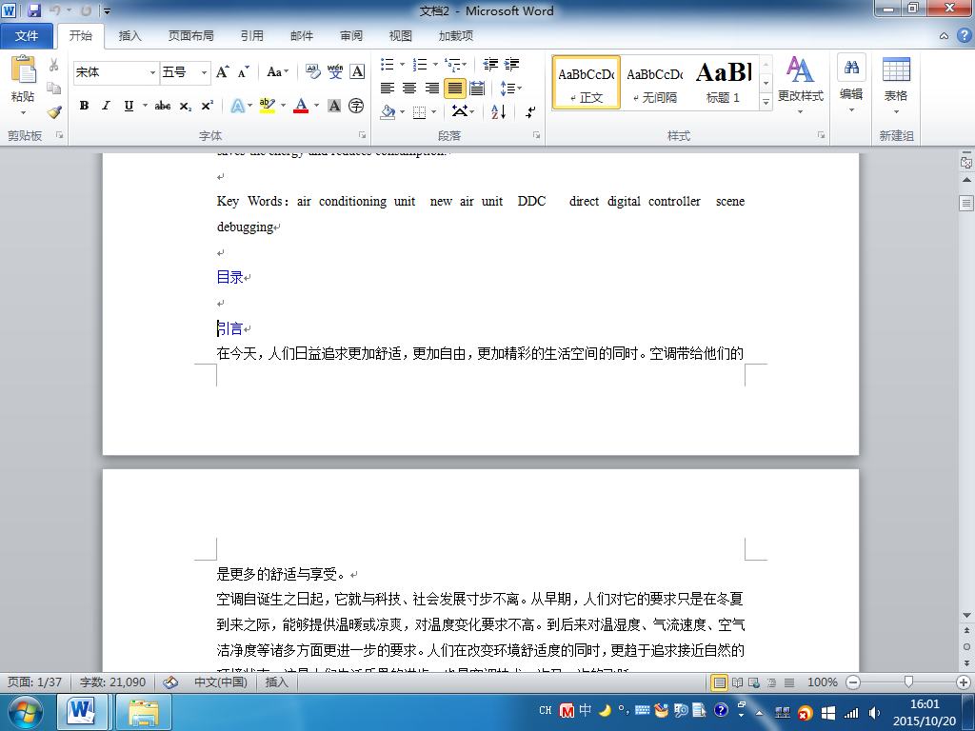Open the Change Case Aa dropdown
This screenshot has width=975, height=731.
click(277, 72)
